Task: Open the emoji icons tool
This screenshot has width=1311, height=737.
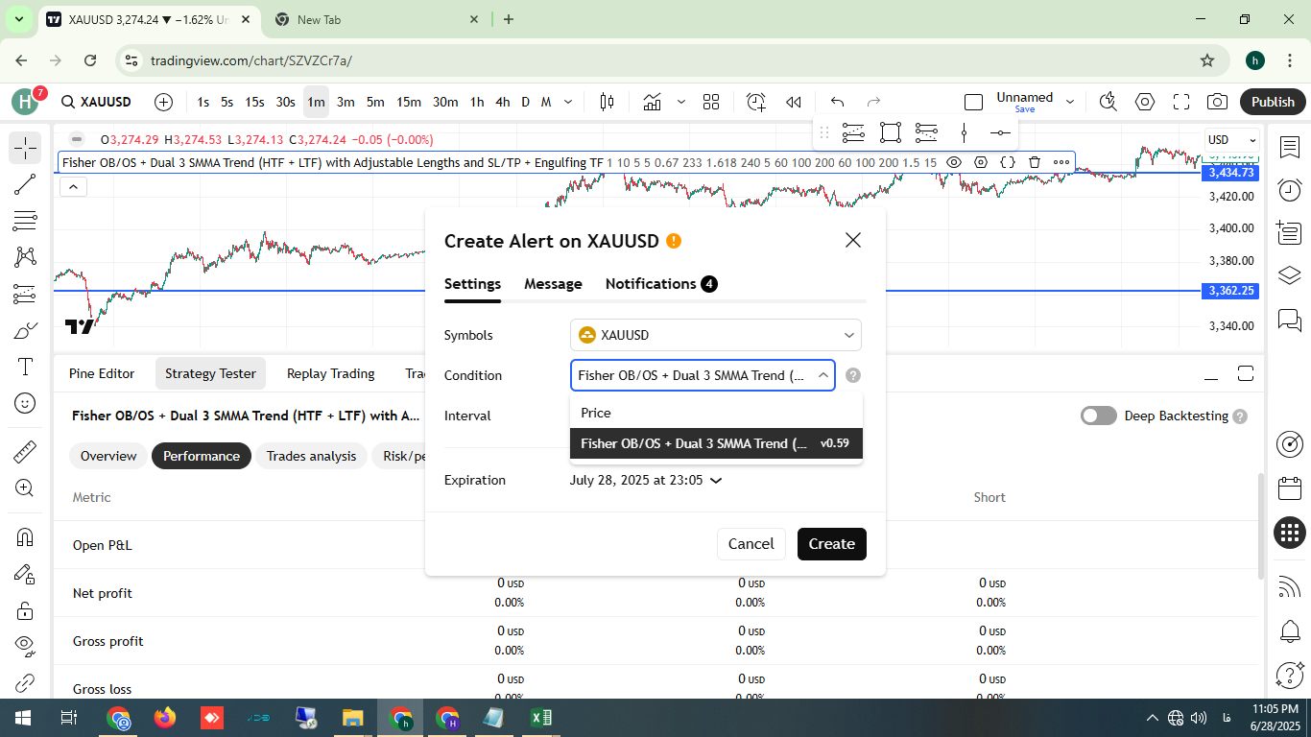Action: (x=25, y=403)
